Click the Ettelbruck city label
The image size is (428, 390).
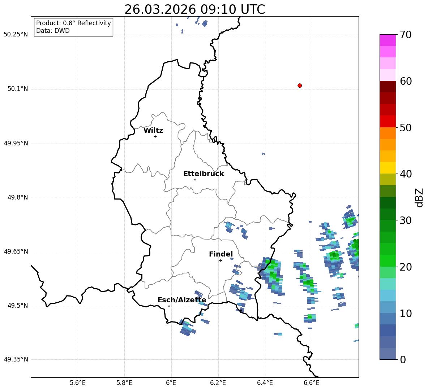[204, 174]
